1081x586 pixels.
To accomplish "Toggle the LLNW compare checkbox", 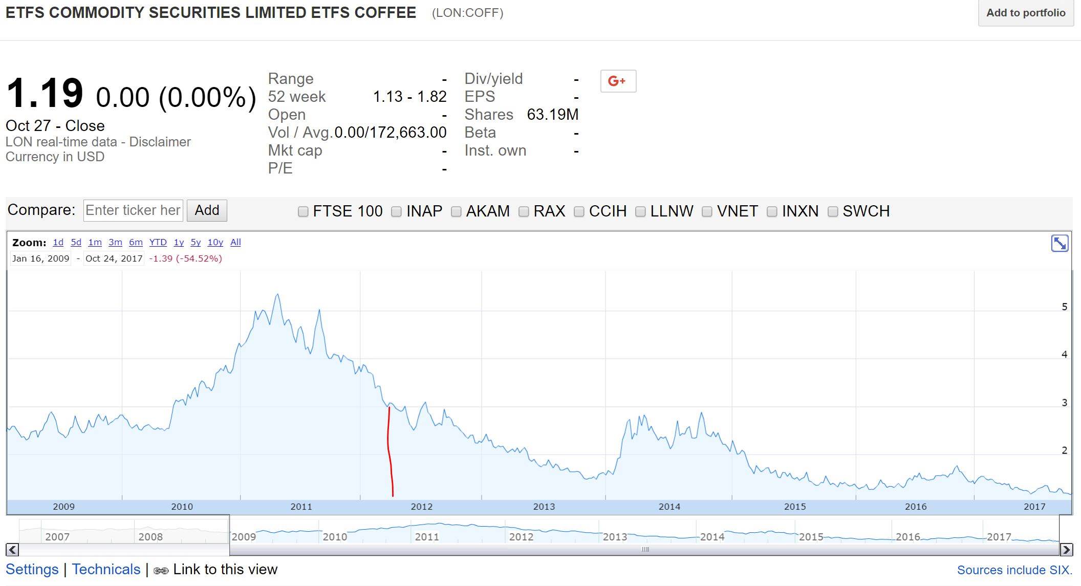I will coord(640,211).
